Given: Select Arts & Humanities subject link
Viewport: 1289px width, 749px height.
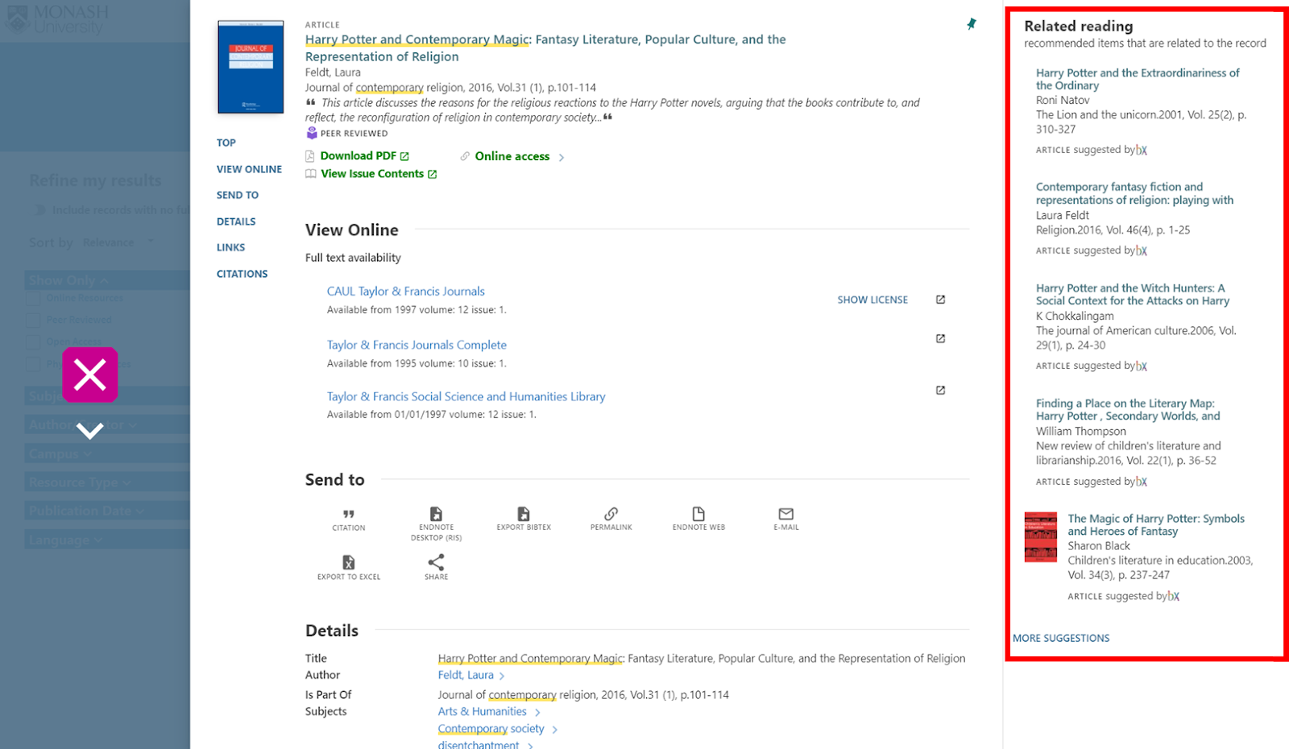Looking at the screenshot, I should tap(482, 711).
